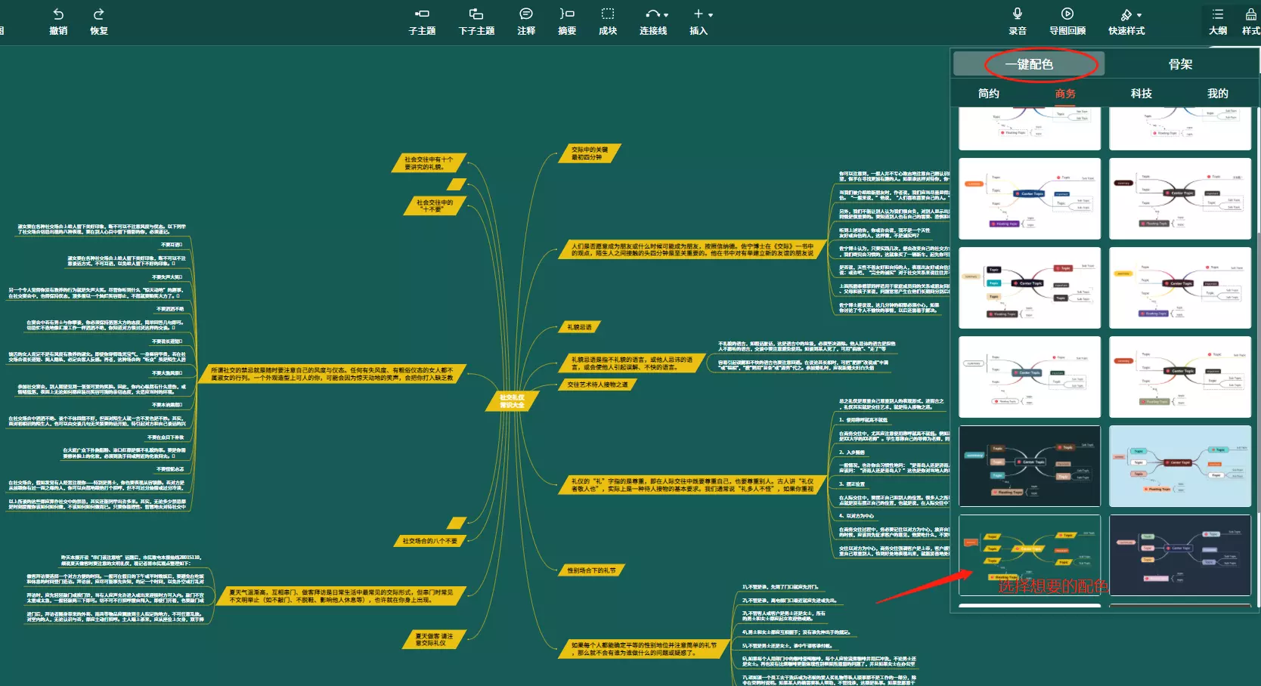Apply the light blue background color scheme

[1180, 466]
